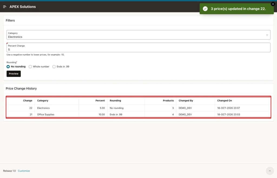This screenshot has width=277, height=178.
Task: Click the Filters region heading
Action: coord(10,21)
